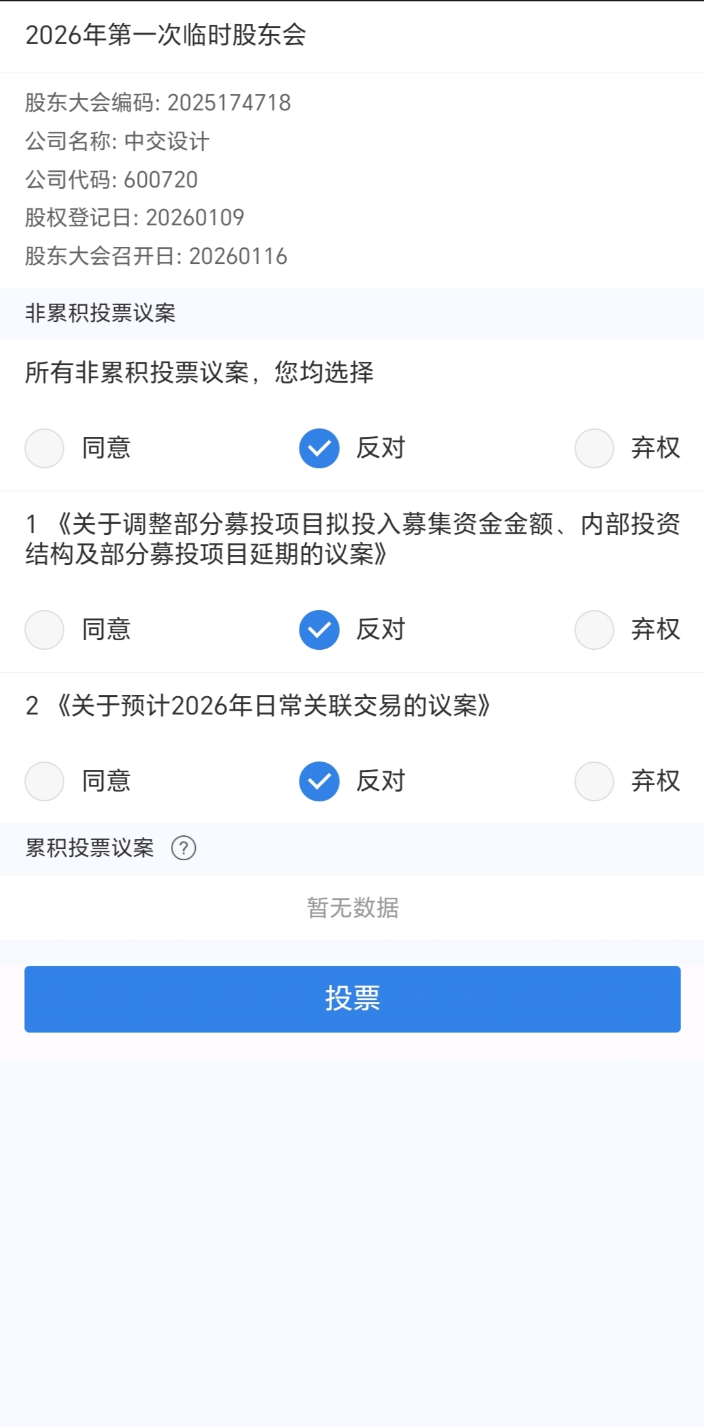Click the checked 反对 radio for proposal 2
This screenshot has height=1427, width=704.
point(319,781)
